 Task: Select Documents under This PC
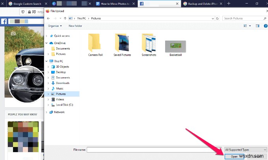coord(63,78)
